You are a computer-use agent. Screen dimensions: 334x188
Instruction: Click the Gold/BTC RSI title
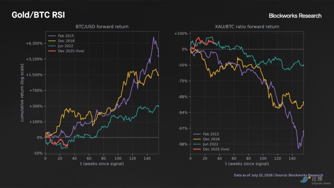point(38,15)
